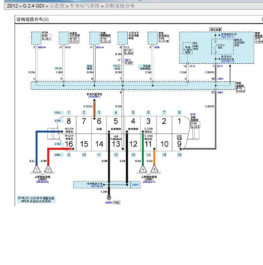This screenshot has height=265, width=263.
Task: Click the top OBD arrow label
Action: point(59,112)
